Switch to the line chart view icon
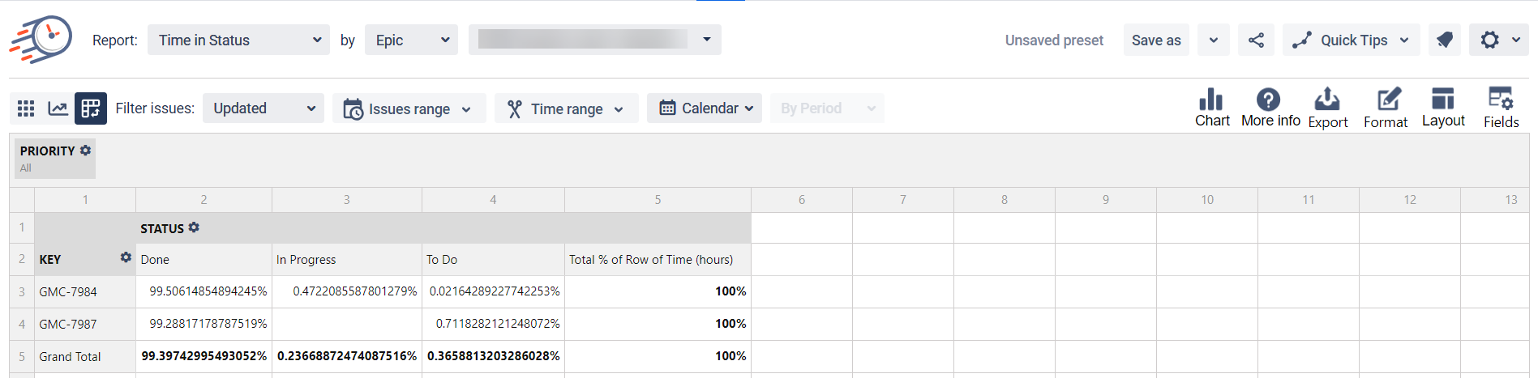1538x378 pixels. pos(58,108)
